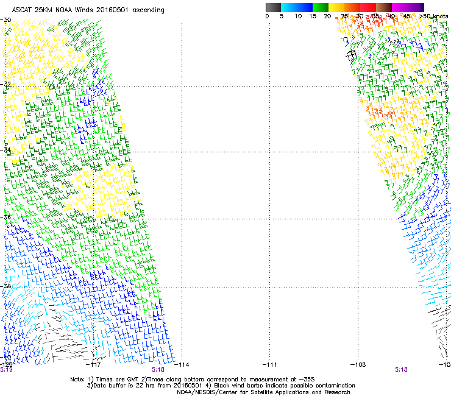Click the green 15-20 knots color segment
Screen dimensions: 451x396
coord(321,7)
